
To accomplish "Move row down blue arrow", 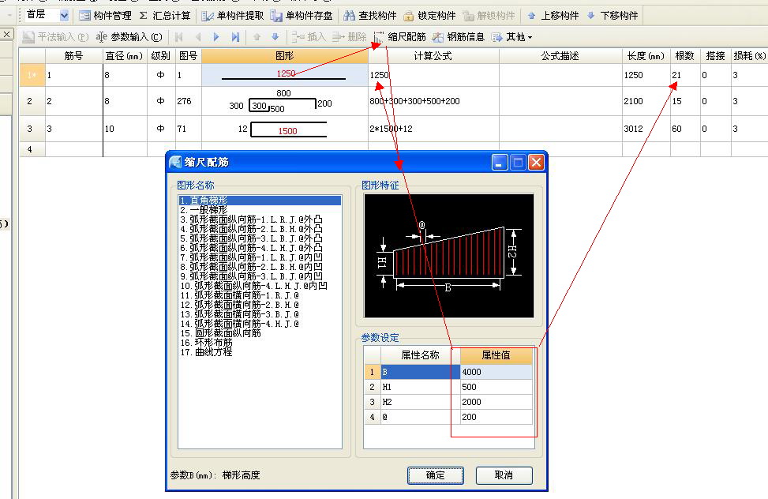I will coord(275,37).
